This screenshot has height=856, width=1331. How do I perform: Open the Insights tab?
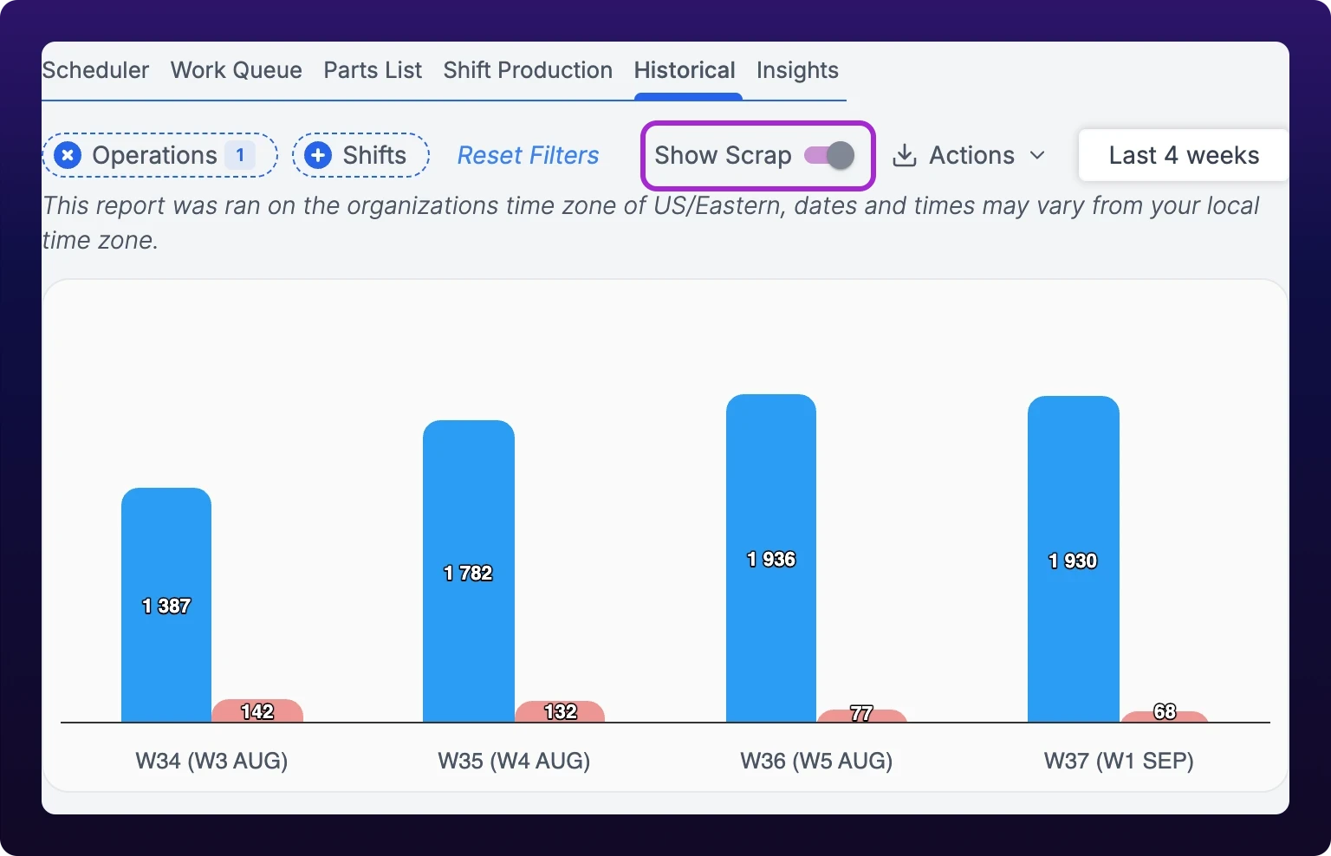point(797,70)
